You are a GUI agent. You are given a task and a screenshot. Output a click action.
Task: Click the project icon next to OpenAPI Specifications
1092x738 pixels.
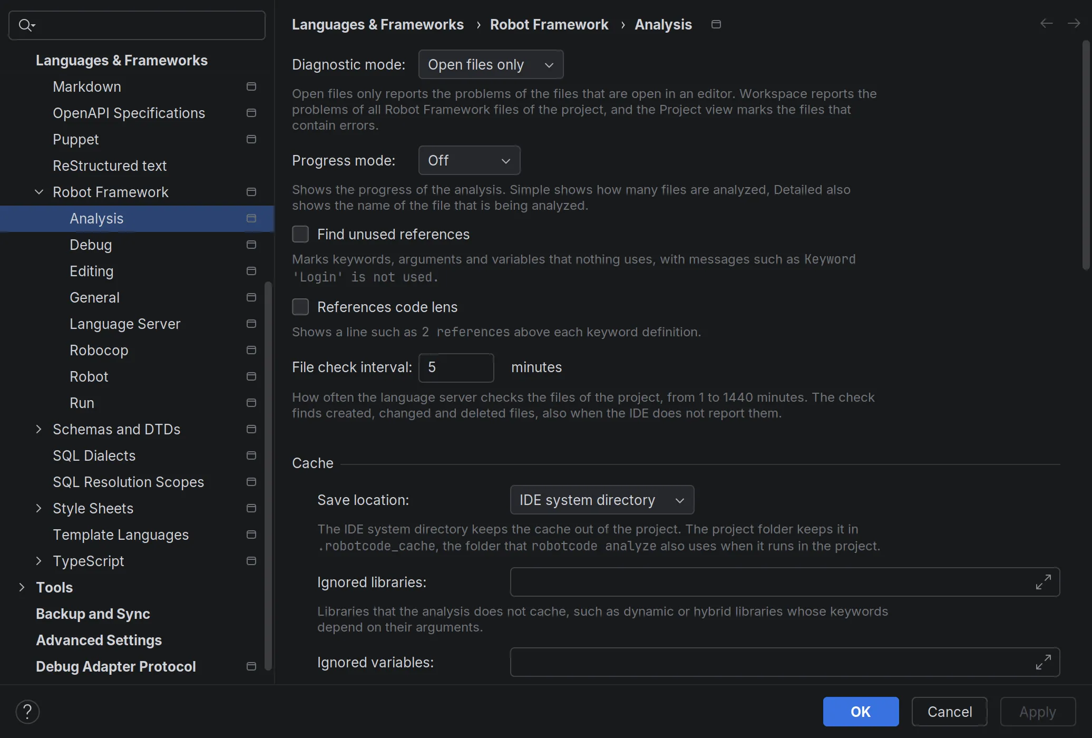click(x=251, y=113)
